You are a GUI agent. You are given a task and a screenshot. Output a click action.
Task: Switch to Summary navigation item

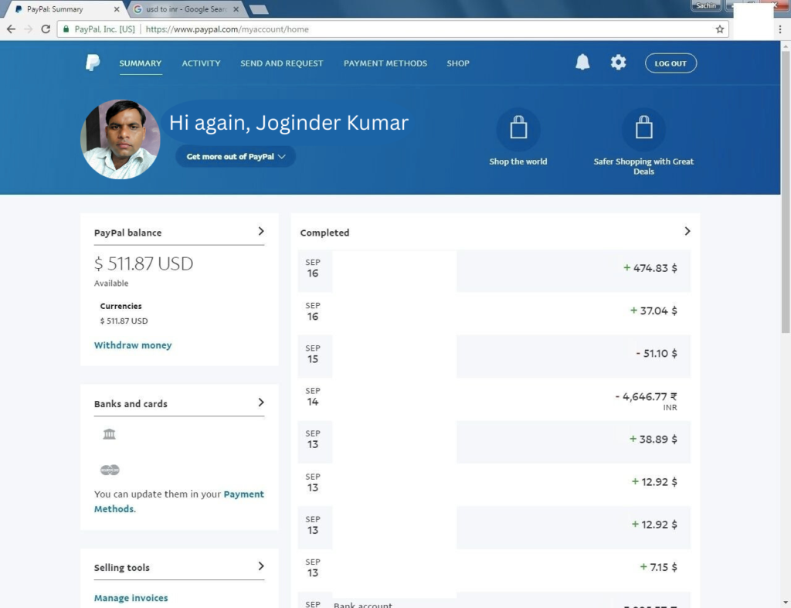point(141,63)
